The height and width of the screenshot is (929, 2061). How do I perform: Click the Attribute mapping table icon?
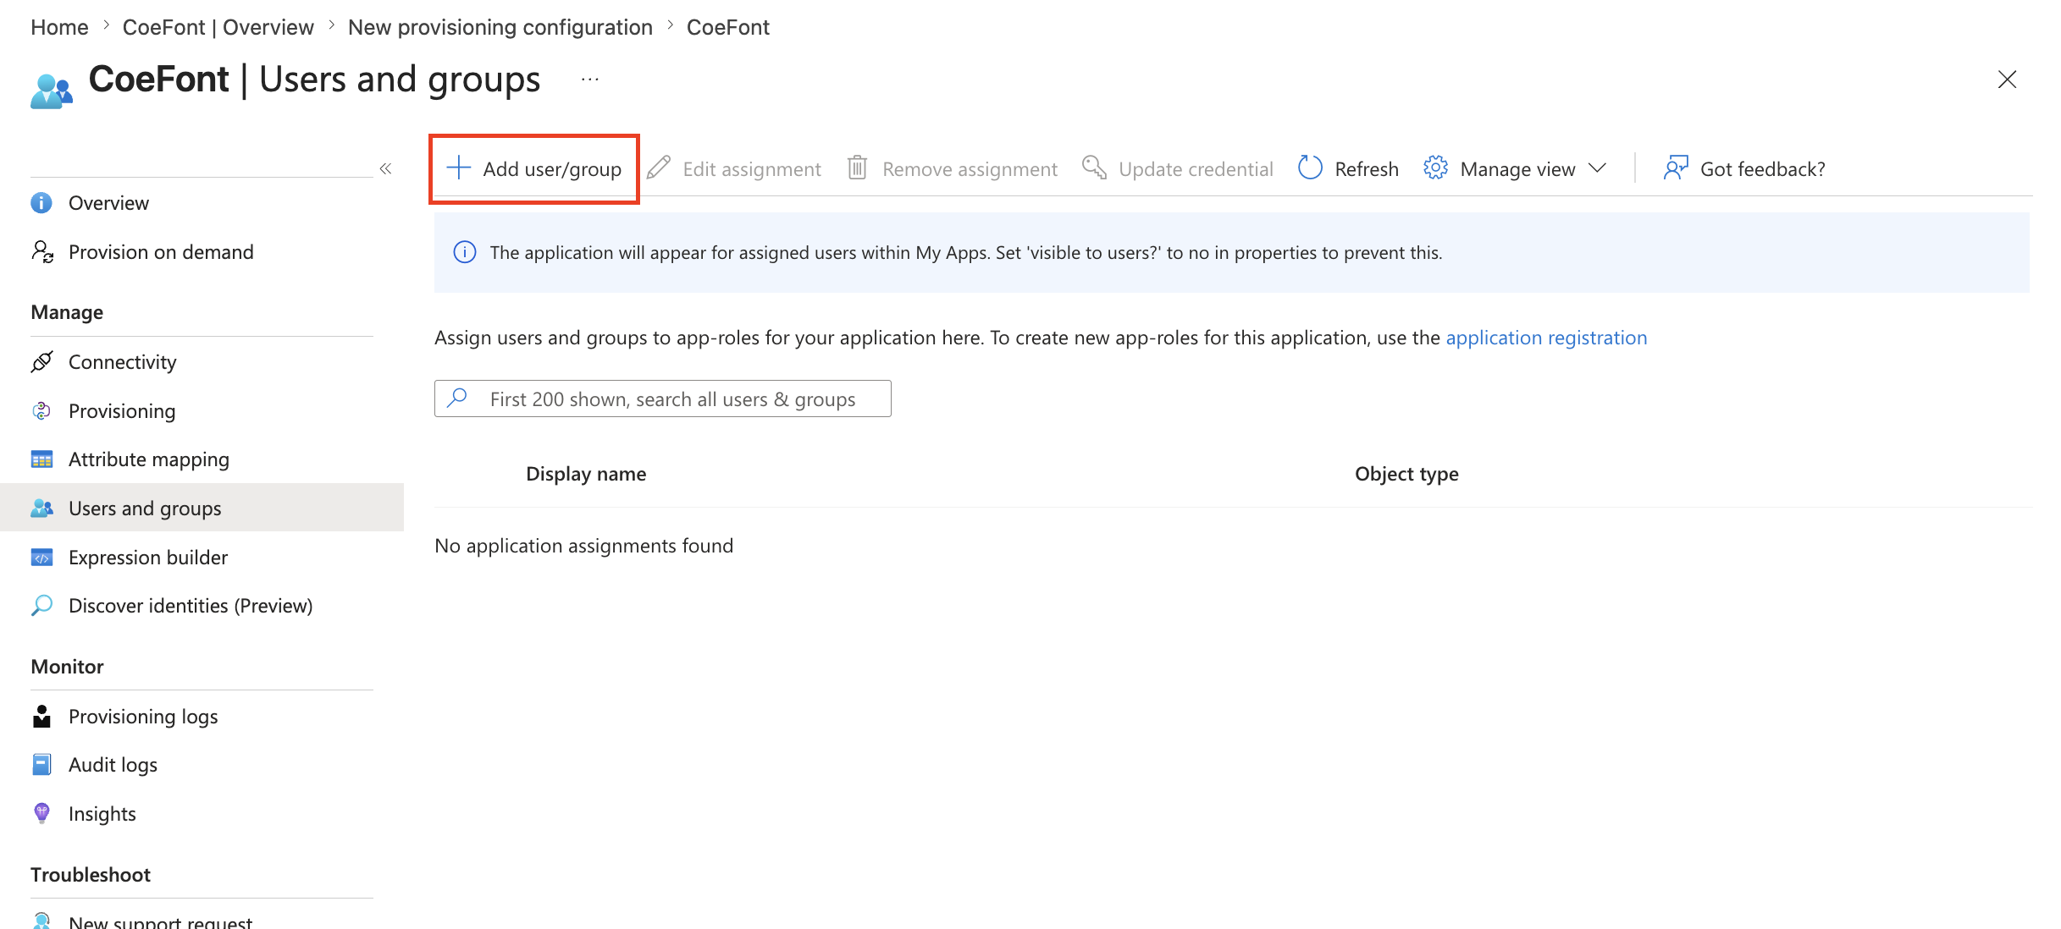coord(41,459)
